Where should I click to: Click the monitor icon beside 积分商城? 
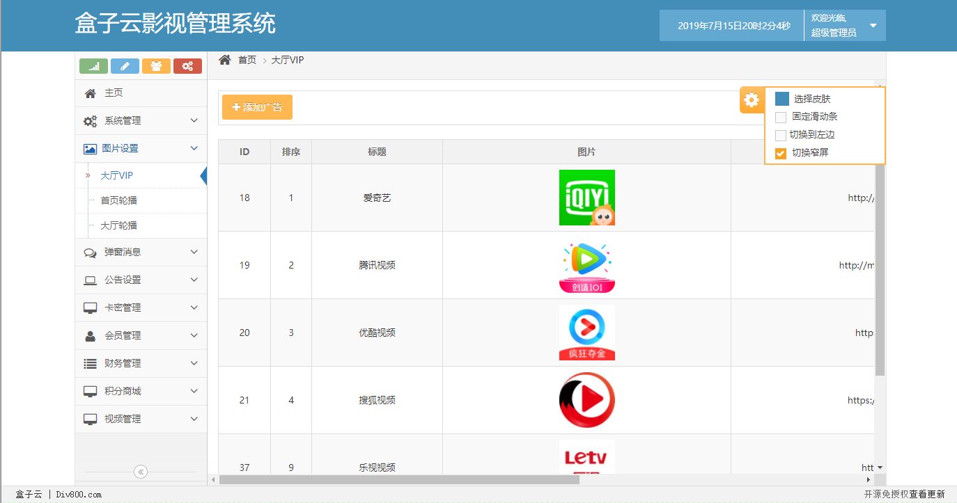(90, 392)
